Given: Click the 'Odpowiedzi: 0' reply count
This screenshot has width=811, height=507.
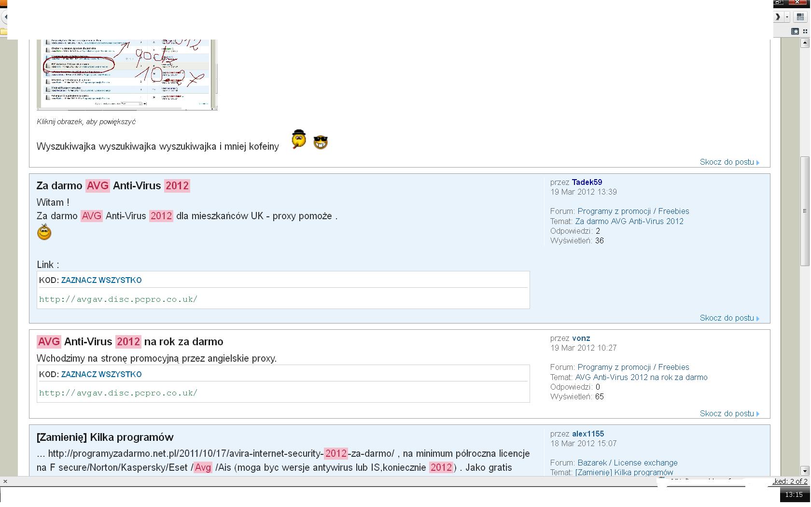Looking at the screenshot, I should pos(575,387).
